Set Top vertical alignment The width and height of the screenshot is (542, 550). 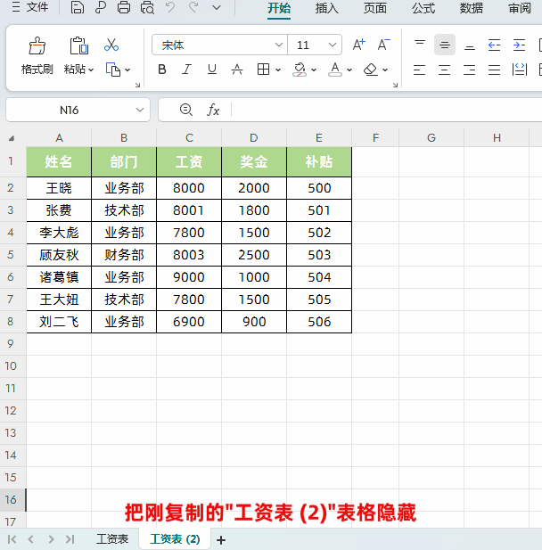(420, 45)
